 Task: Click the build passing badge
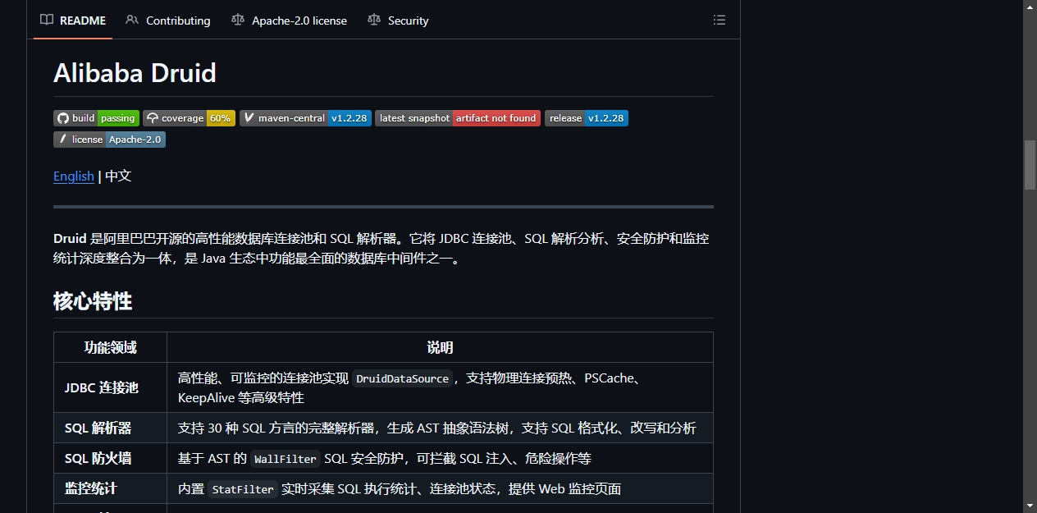[x=96, y=118]
